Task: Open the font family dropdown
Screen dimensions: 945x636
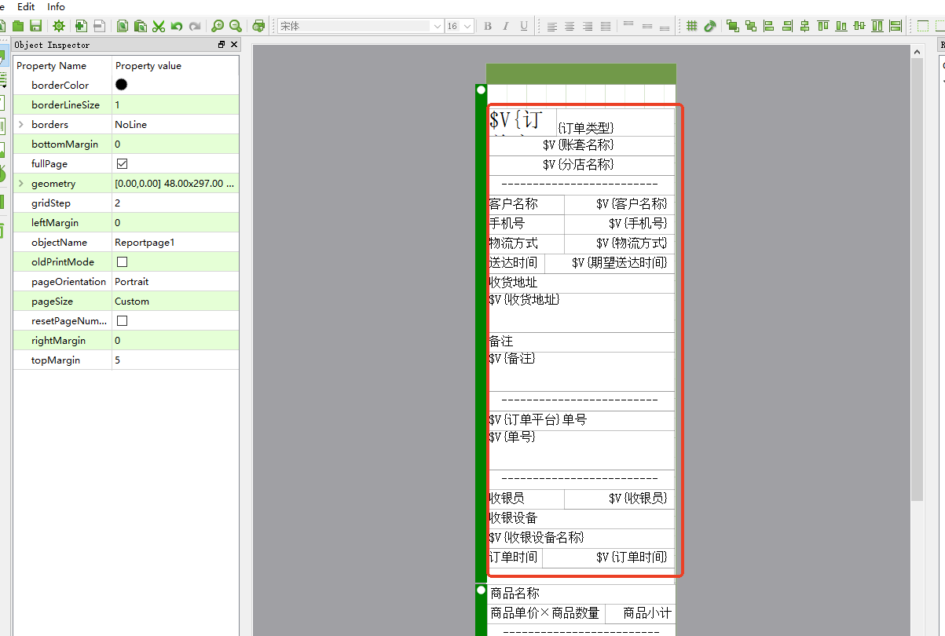Action: coord(437,26)
